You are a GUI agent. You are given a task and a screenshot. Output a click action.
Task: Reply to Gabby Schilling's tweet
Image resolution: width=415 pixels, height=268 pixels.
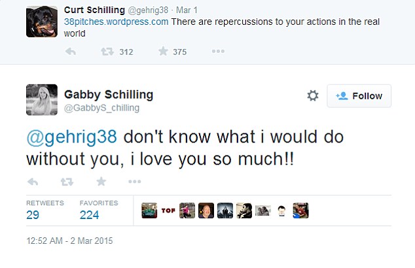(x=33, y=181)
